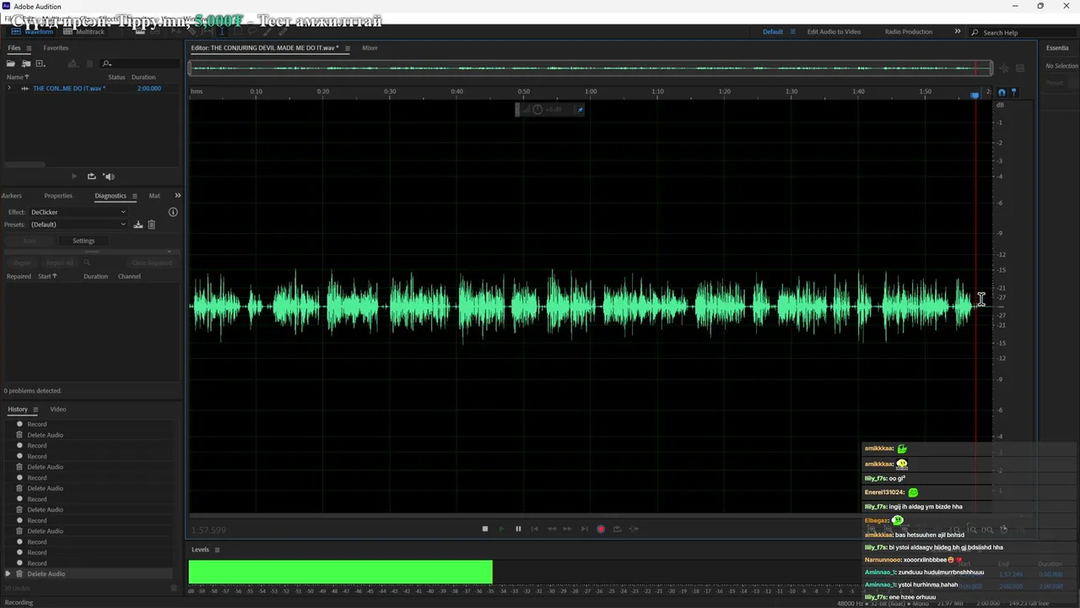Toggle Files panel loop playback icon
Image resolution: width=1080 pixels, height=608 pixels.
[x=91, y=176]
